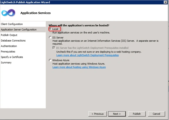Switch to Database Connections step
The width and height of the screenshot is (169, 120).
[13, 41]
